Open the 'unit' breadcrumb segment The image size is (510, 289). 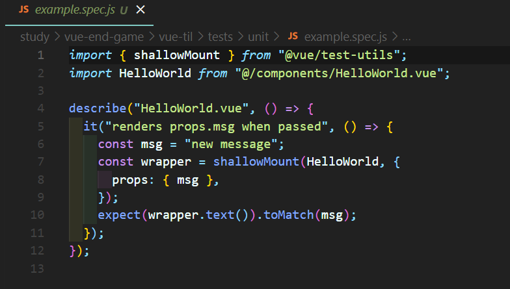coord(258,36)
